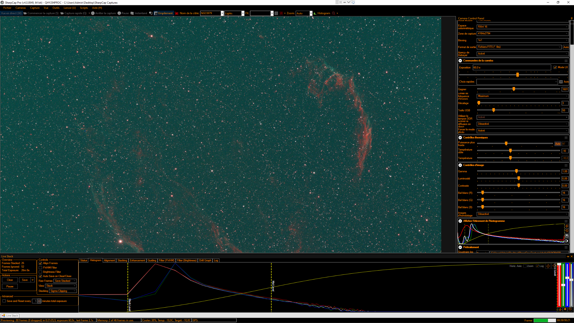The width and height of the screenshot is (574, 323).
Task: Click the star auto-colour icon below colour sliders
Action: (x=565, y=309)
